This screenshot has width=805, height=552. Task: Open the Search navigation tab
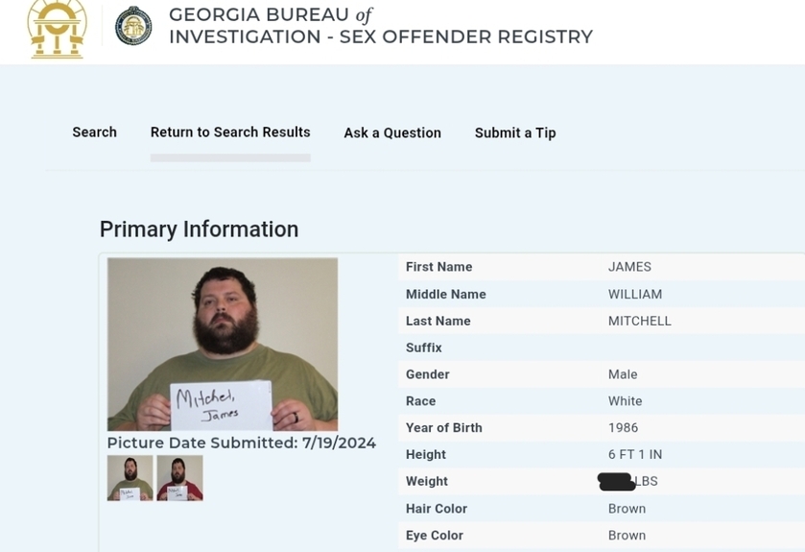tap(94, 132)
